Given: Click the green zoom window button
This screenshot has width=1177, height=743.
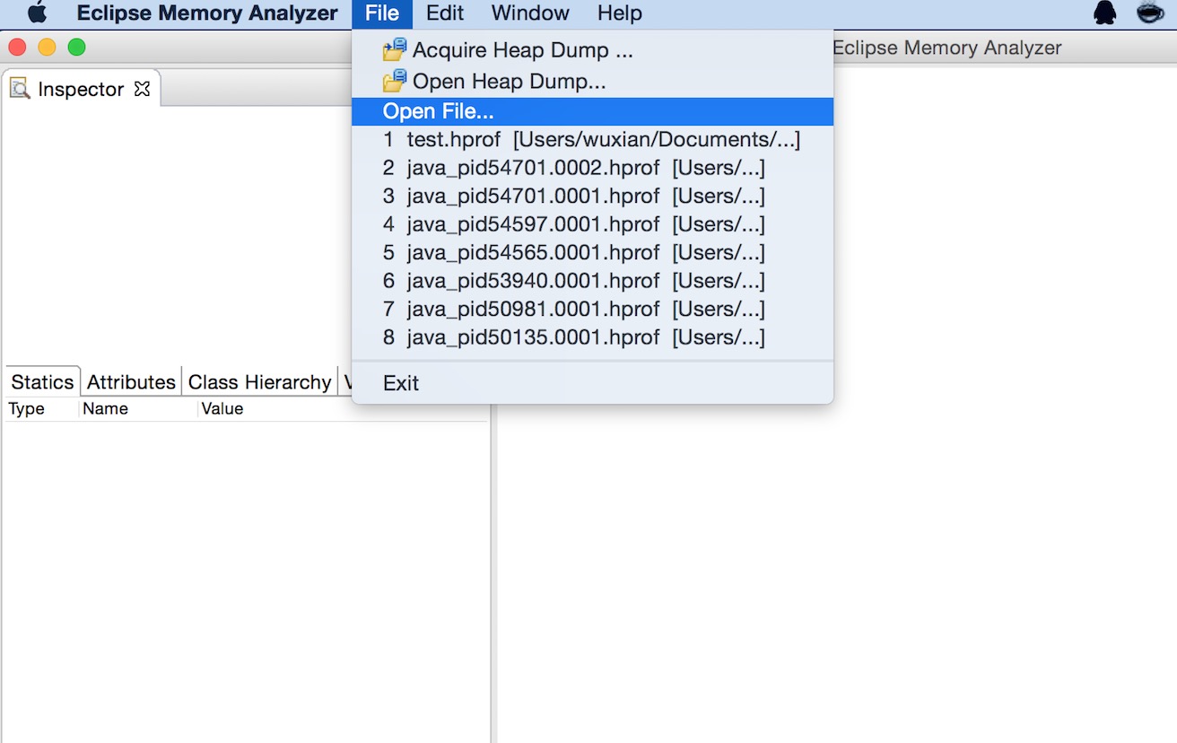Looking at the screenshot, I should pyautogui.click(x=77, y=48).
